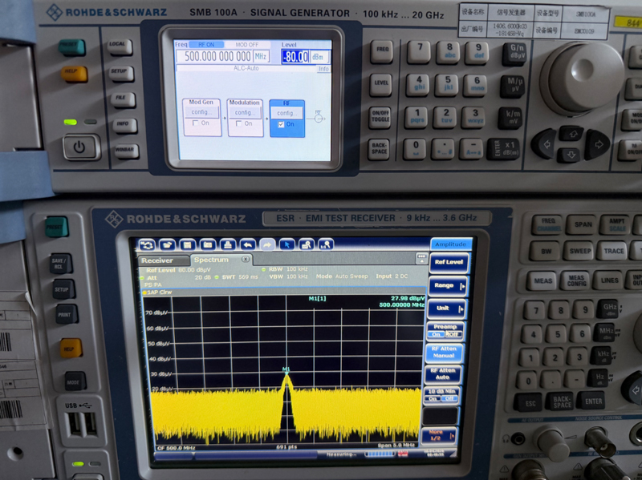The image size is (642, 480).
Task: Tap the SMB down arrow key
Action: (x=571, y=155)
